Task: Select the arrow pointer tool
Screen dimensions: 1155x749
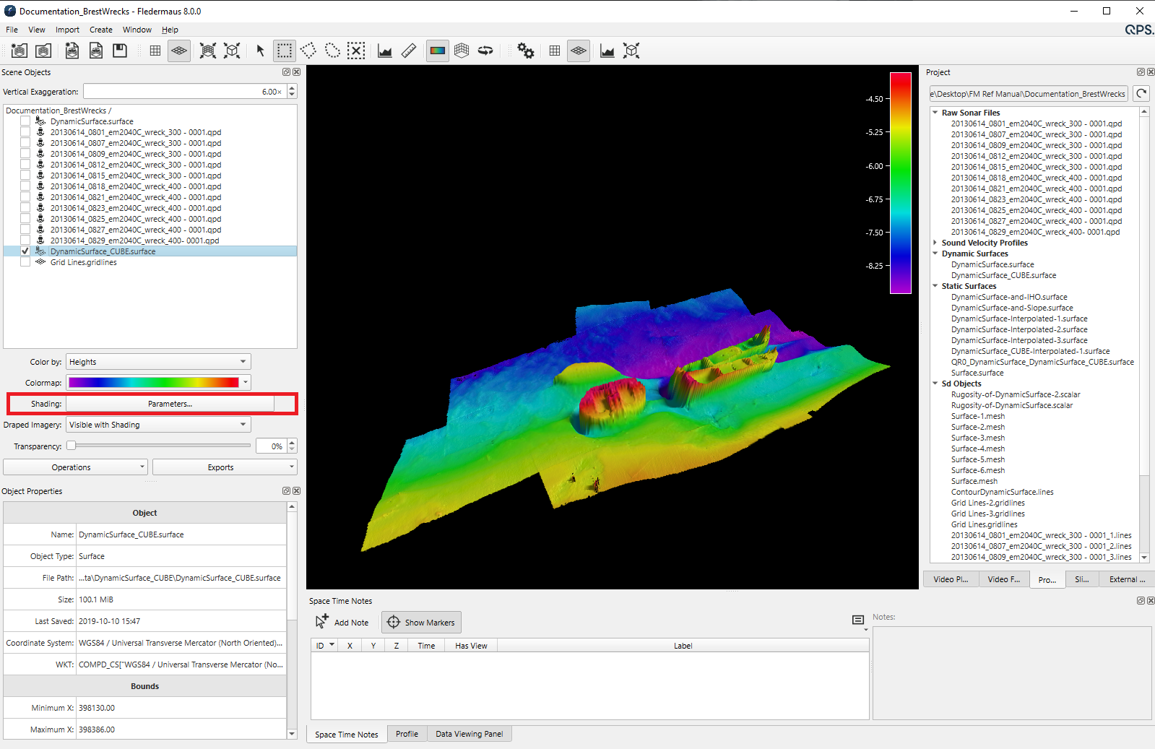Action: coord(260,51)
